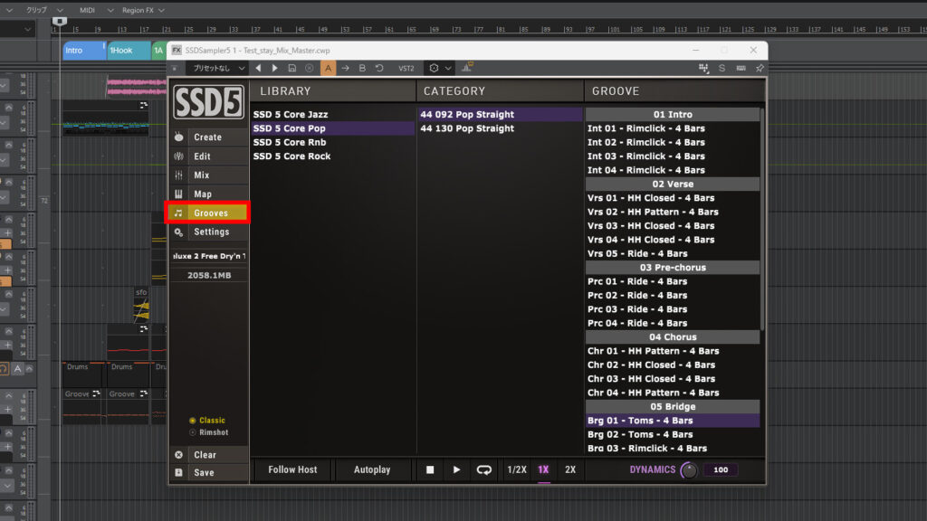Toggle Autoplay for grooves
Viewport: 927px width, 521px height.
point(372,470)
